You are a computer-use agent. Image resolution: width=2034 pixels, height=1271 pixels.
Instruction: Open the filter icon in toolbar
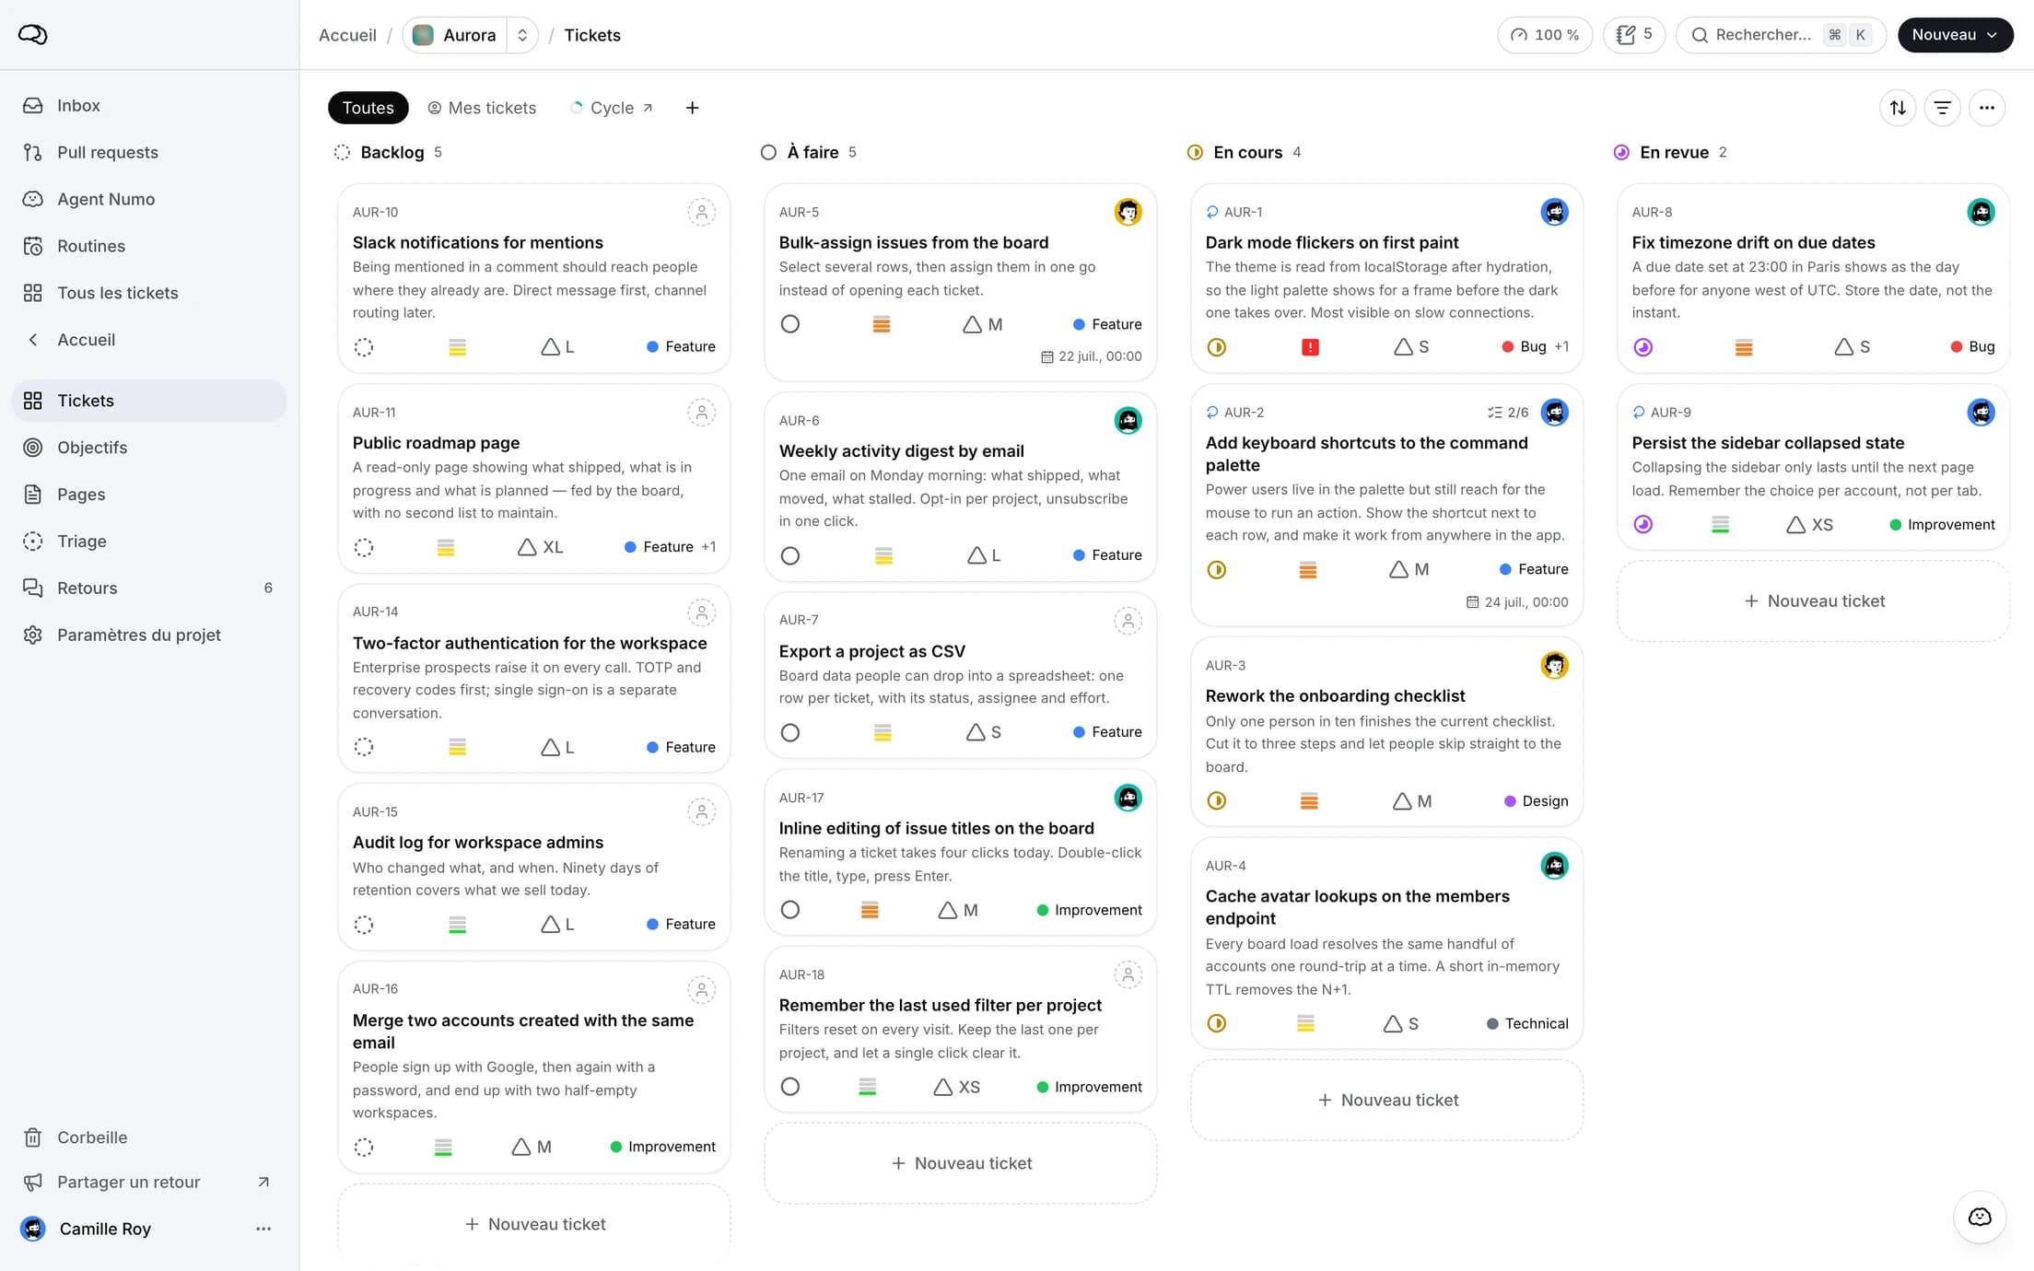[x=1942, y=108]
